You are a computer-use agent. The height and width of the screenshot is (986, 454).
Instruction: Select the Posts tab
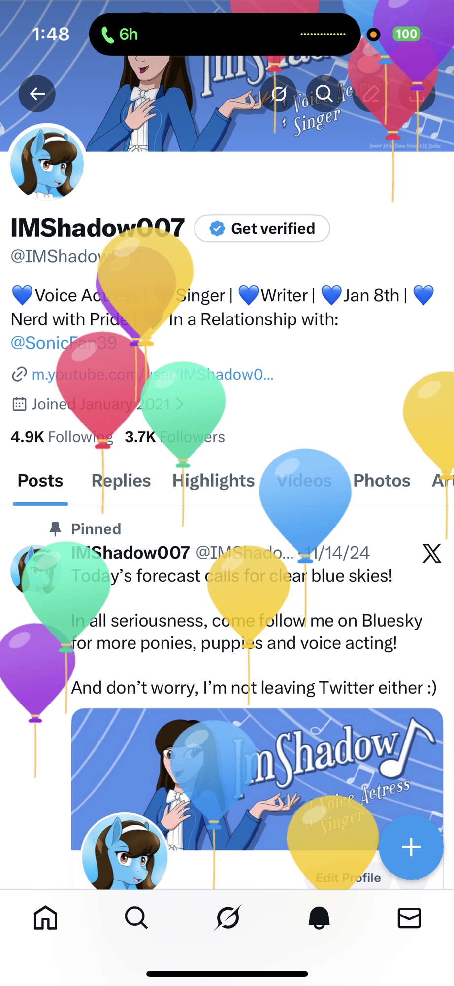(40, 480)
